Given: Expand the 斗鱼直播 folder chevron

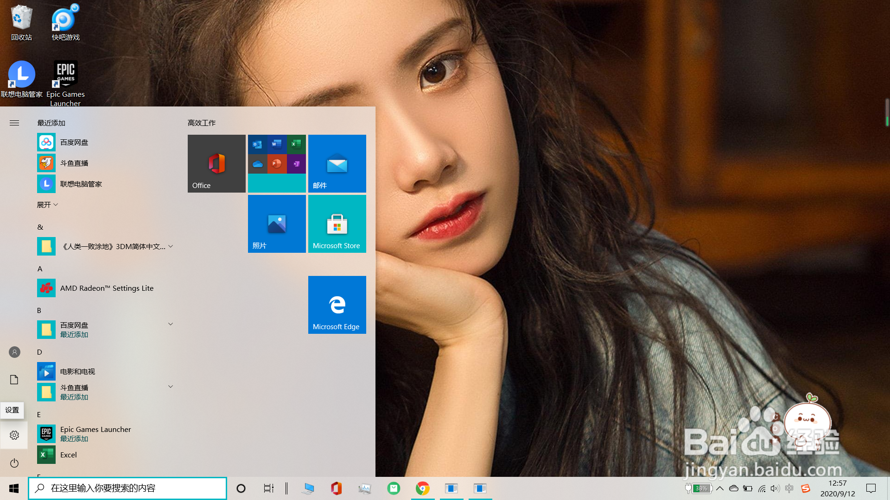Looking at the screenshot, I should pos(171,387).
